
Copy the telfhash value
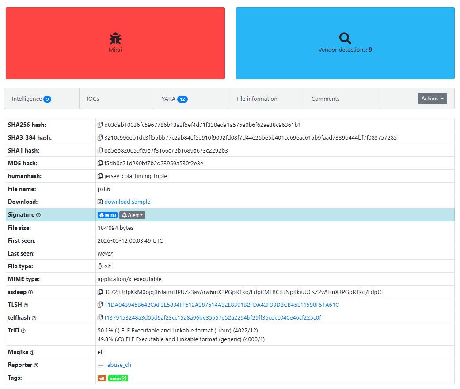coord(100,318)
